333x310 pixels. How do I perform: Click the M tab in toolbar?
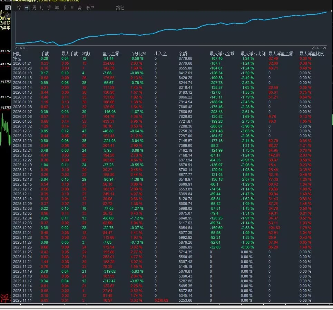(72, 8)
